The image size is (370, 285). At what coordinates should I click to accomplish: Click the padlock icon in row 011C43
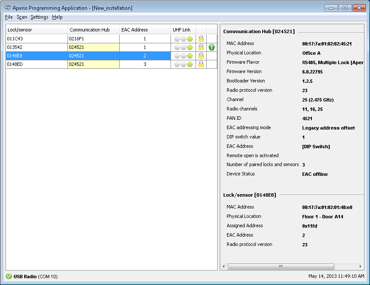pos(201,39)
